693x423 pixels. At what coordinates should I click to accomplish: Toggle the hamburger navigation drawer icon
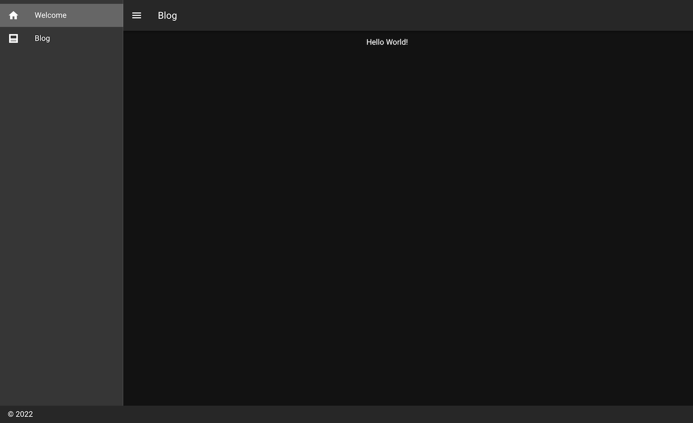pyautogui.click(x=137, y=15)
